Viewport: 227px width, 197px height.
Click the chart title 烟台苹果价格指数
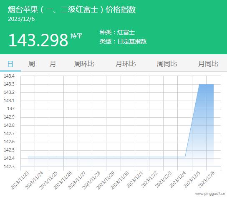[72, 10]
